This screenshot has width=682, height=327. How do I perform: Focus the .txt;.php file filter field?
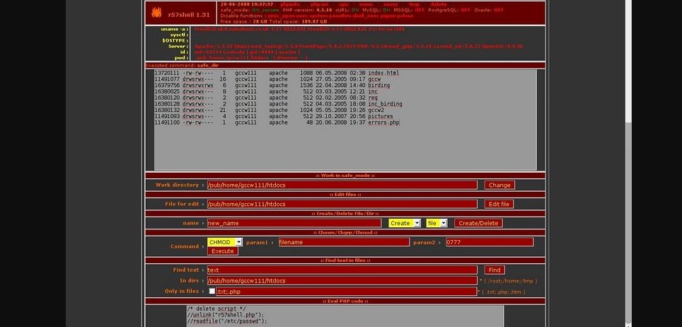[346, 292]
